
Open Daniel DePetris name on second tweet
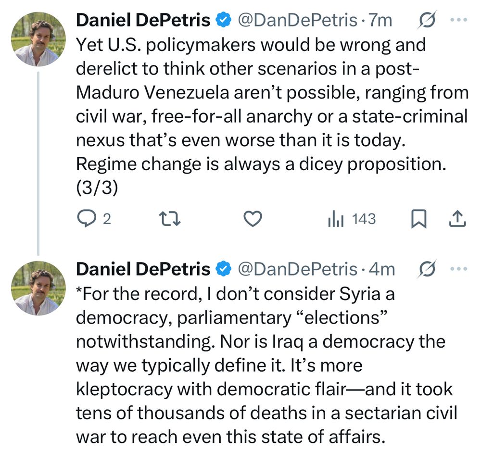pyautogui.click(x=143, y=269)
